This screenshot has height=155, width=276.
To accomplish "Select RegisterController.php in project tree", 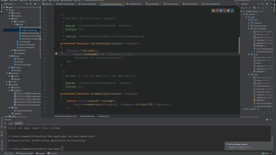I will [30, 33].
